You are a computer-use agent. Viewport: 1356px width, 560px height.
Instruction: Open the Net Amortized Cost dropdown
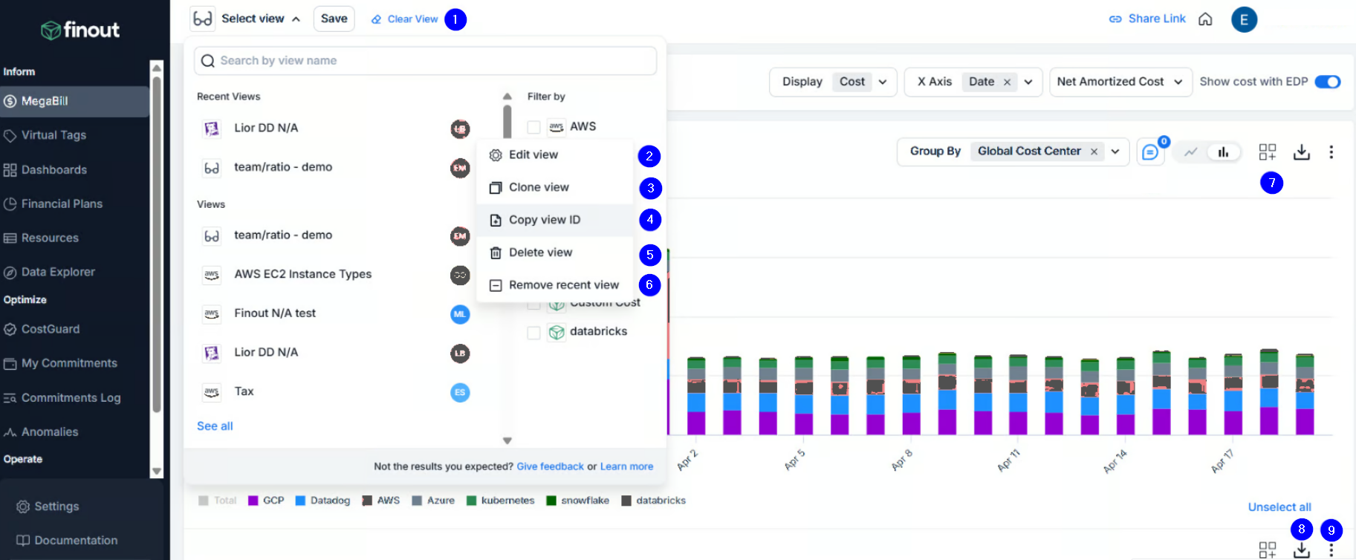(1120, 82)
